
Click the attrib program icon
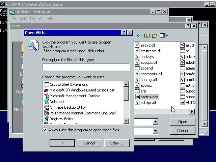click(182, 85)
